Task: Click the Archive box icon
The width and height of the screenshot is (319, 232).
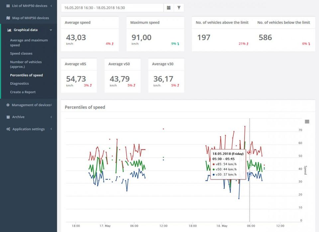Action: pyautogui.click(x=8, y=117)
